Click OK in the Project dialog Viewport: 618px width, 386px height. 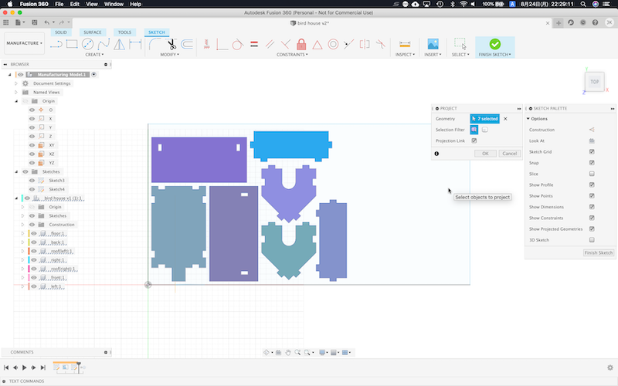(x=485, y=154)
